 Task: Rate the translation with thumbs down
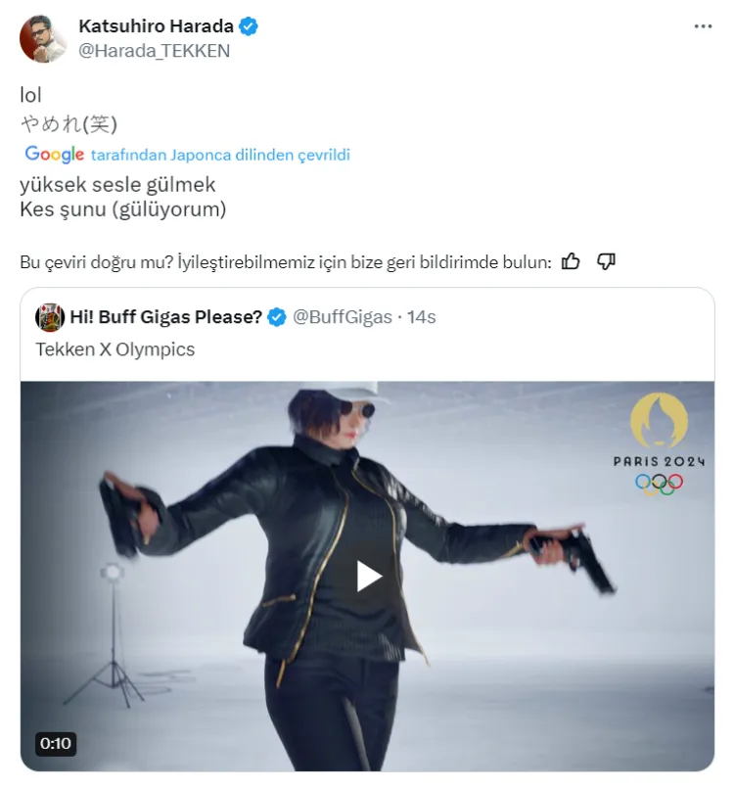pos(606,261)
